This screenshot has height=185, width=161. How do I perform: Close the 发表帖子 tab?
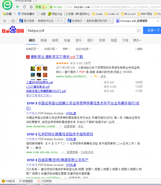coord(110,21)
